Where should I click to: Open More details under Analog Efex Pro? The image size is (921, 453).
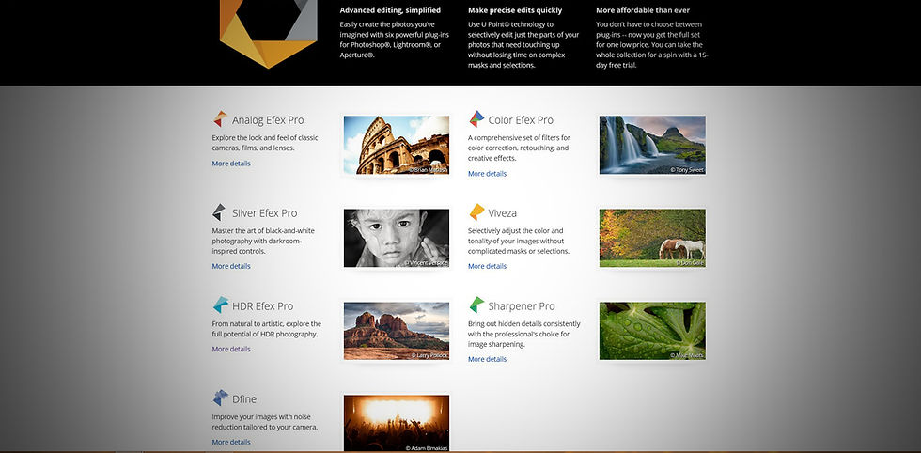(231, 164)
